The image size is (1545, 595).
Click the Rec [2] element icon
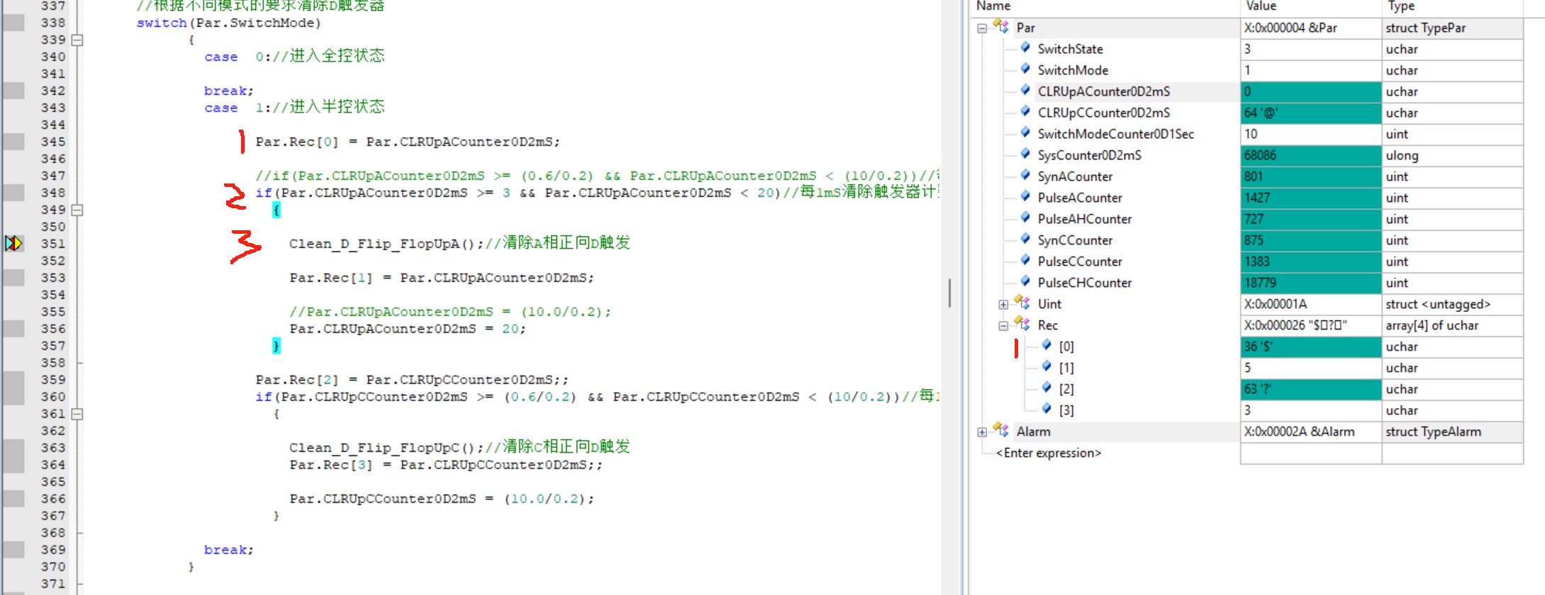(x=1047, y=387)
